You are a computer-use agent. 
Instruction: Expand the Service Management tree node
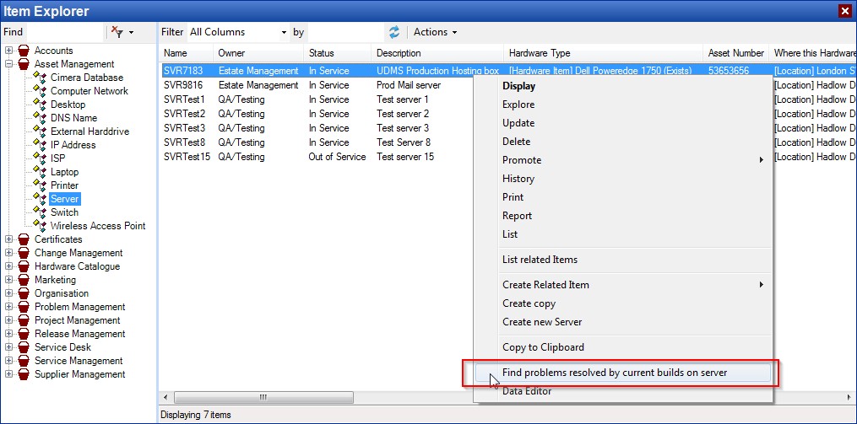point(8,361)
